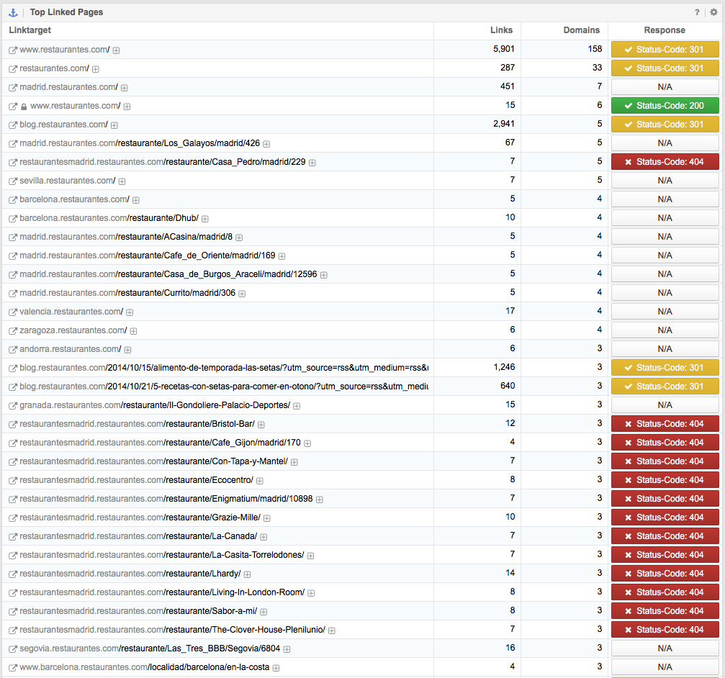Viewport: 725px width, 678px height.
Task: Open external link icon for valencia.restaurantes.com/
Action: [12, 312]
